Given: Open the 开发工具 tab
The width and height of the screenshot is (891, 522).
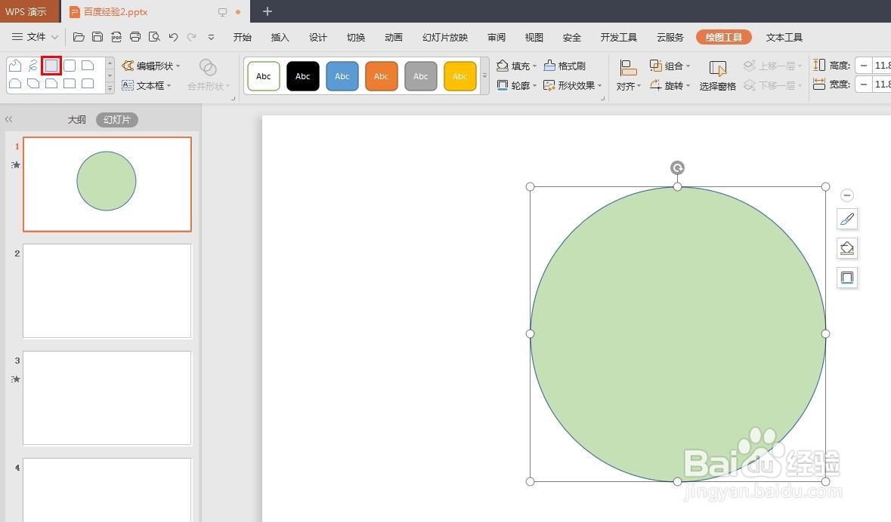Looking at the screenshot, I should tap(618, 38).
